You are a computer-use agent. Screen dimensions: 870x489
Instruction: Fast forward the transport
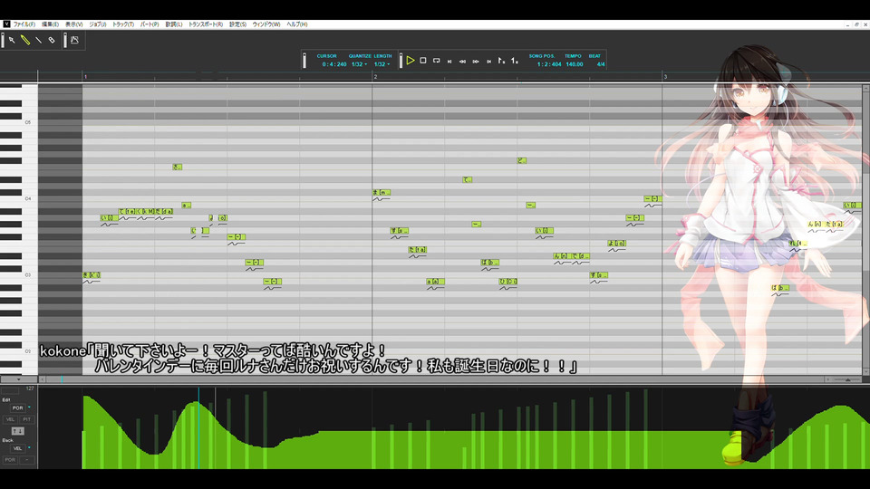[476, 61]
